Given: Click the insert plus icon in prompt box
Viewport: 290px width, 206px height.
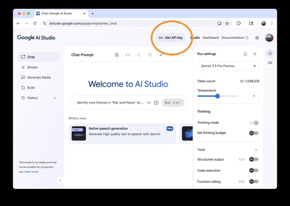Looking at the screenshot, I should 156,103.
